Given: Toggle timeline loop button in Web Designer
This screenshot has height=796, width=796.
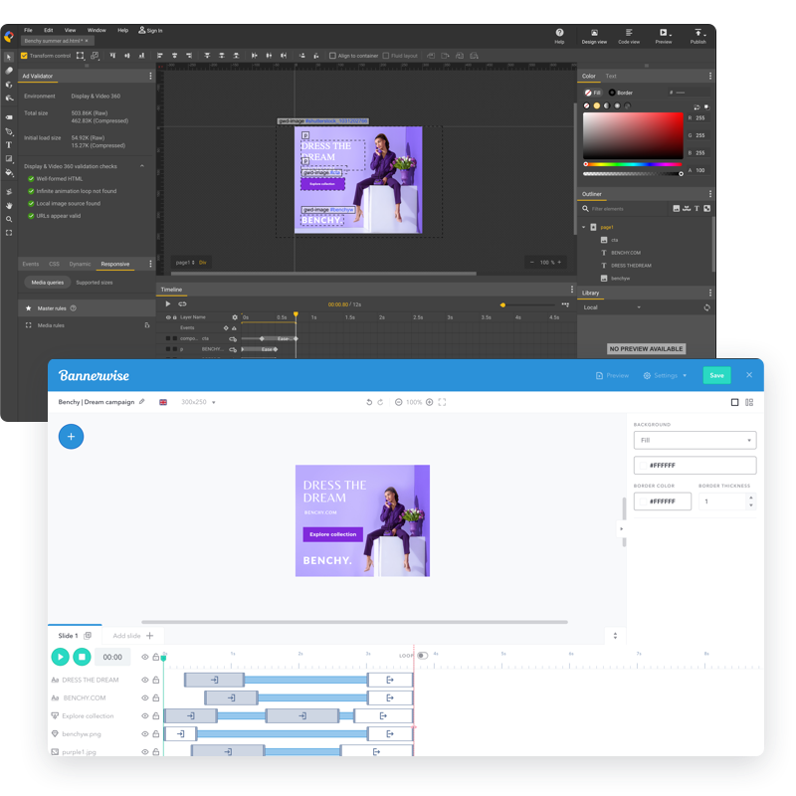Looking at the screenshot, I should 182,304.
